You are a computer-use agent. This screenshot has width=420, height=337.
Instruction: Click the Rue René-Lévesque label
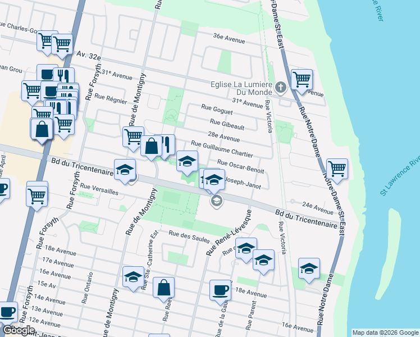tap(229, 233)
